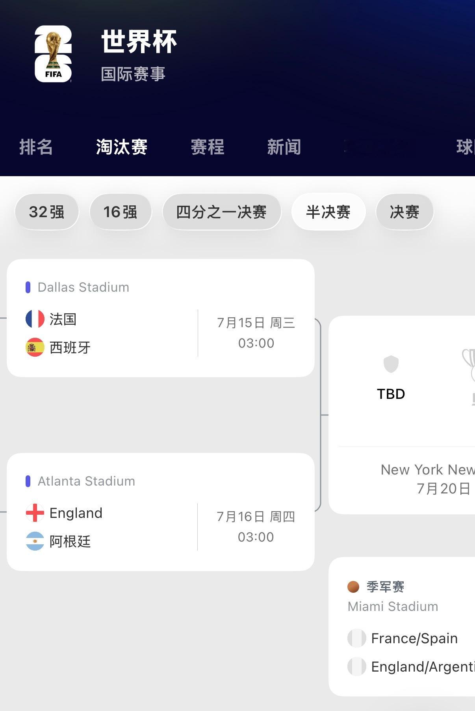Switch to the 新闻 tab

(x=284, y=147)
